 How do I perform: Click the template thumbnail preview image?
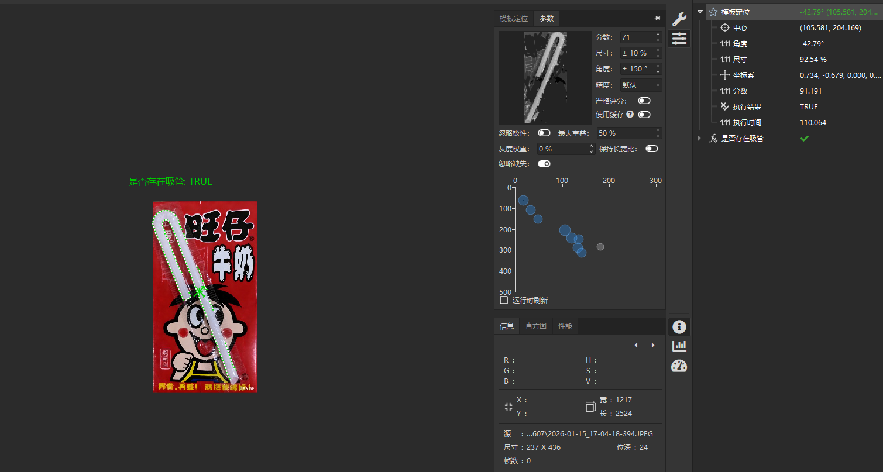[x=544, y=77]
